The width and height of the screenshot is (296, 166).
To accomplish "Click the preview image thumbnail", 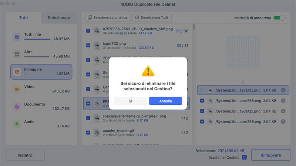I will point(243,52).
